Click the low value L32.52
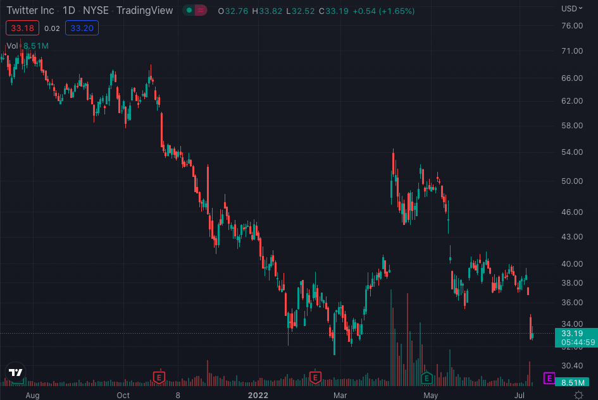Image resolution: width=598 pixels, height=400 pixels. pos(301,11)
